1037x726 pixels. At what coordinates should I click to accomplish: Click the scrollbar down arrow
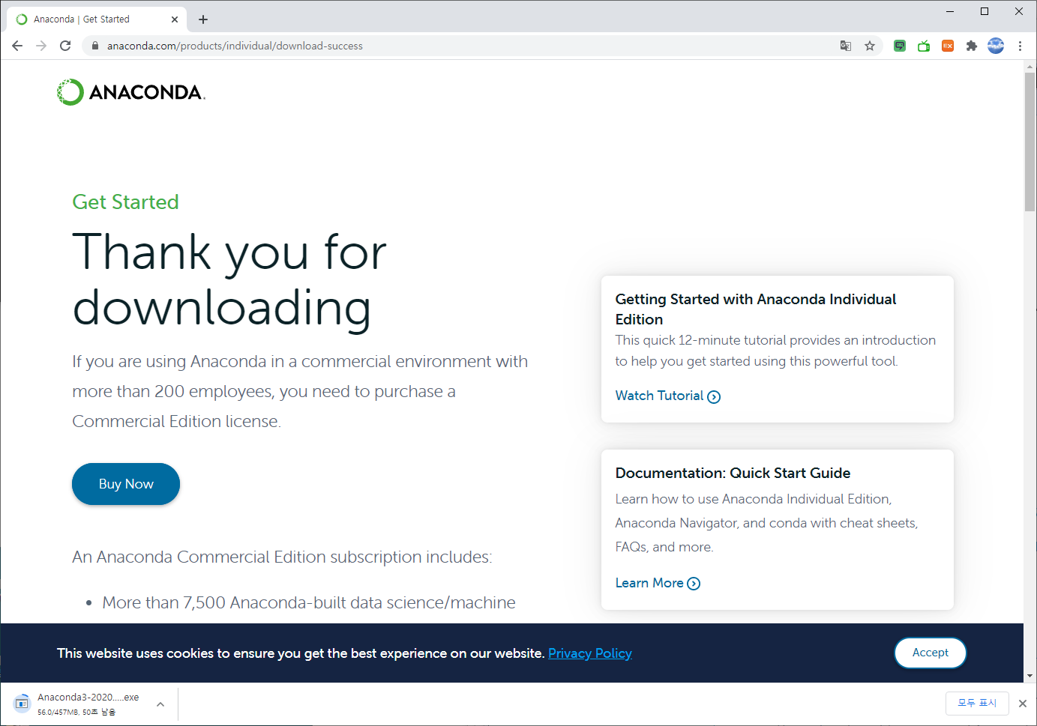point(1030,676)
